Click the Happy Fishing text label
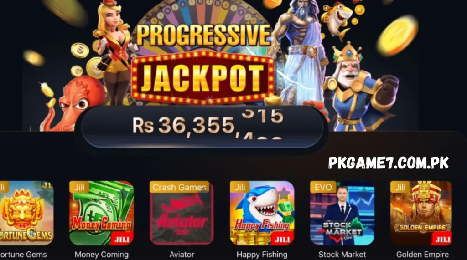 262,255
